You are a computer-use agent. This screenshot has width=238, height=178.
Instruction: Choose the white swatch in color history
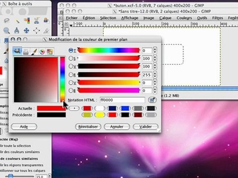100,108
